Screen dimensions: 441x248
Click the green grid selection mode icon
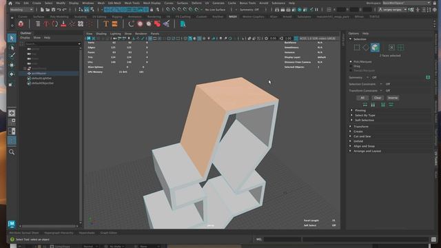click(400, 48)
